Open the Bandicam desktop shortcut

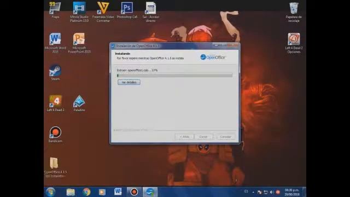point(55,134)
